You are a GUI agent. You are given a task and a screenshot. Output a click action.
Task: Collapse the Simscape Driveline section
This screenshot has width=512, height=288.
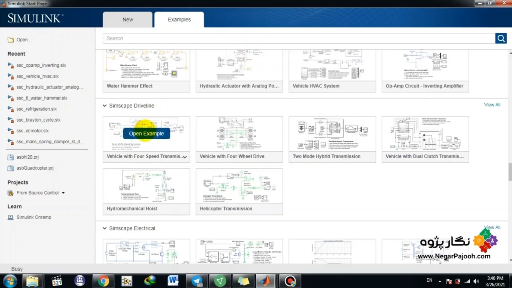105,106
